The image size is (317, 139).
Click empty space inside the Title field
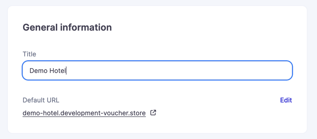click(179, 71)
